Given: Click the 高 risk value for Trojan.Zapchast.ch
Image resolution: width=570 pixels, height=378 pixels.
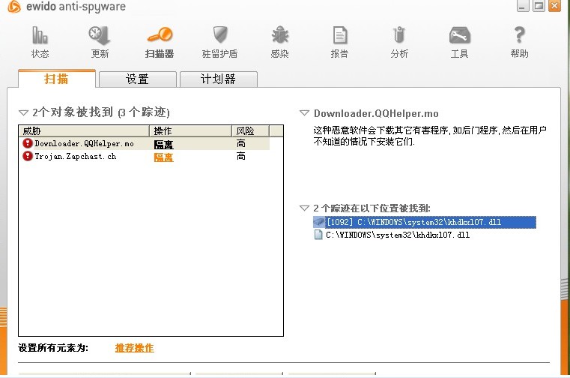Looking at the screenshot, I should pos(241,157).
